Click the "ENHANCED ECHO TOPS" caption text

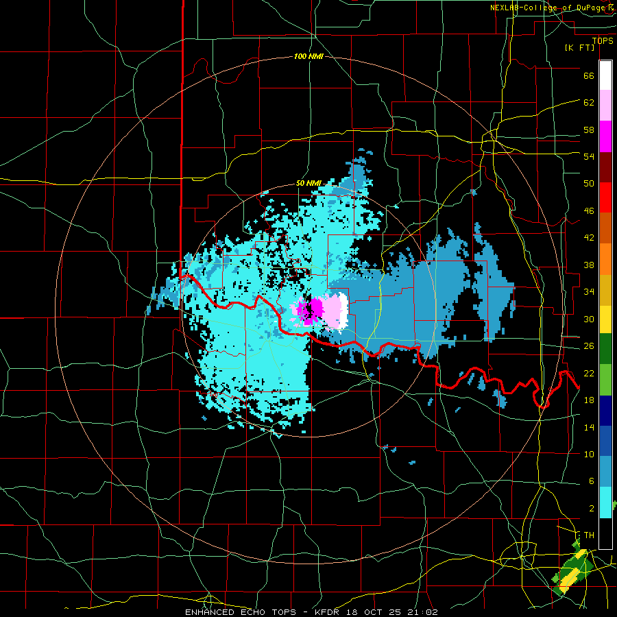pyautogui.click(x=241, y=612)
